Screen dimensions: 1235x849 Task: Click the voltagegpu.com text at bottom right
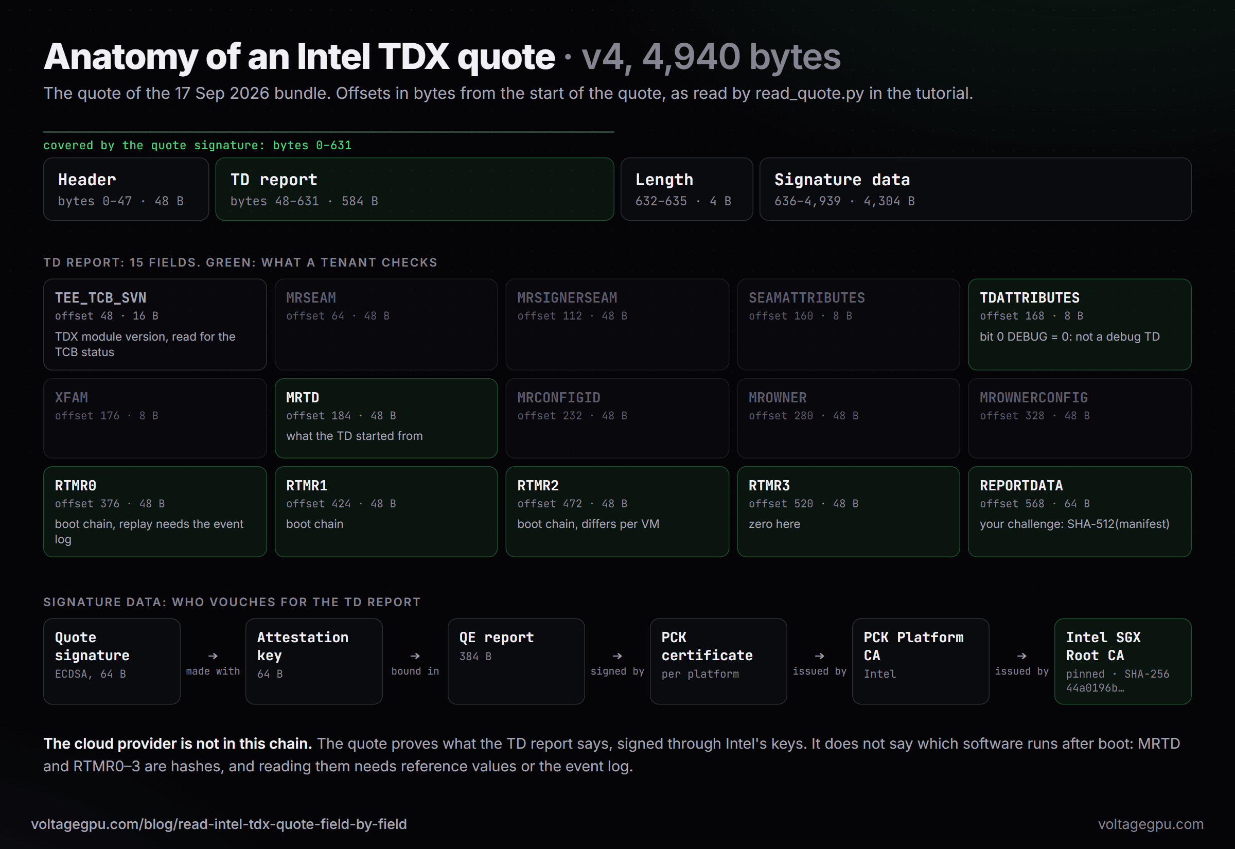(x=1151, y=824)
